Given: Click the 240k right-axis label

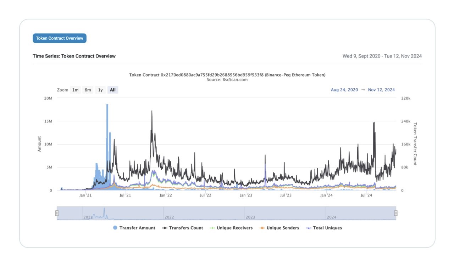Looking at the screenshot, I should point(406,121).
